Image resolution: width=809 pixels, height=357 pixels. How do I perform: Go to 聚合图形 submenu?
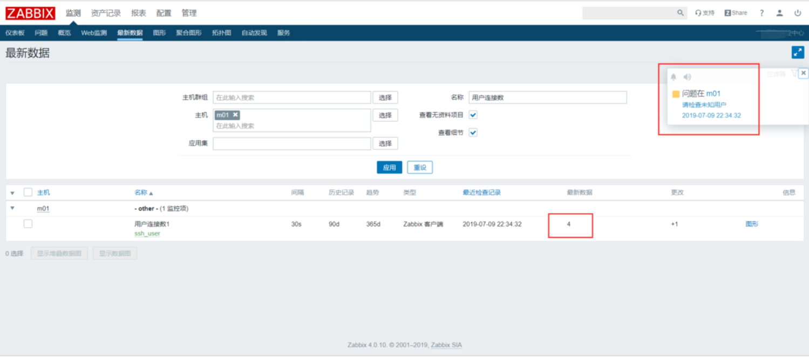[189, 33]
